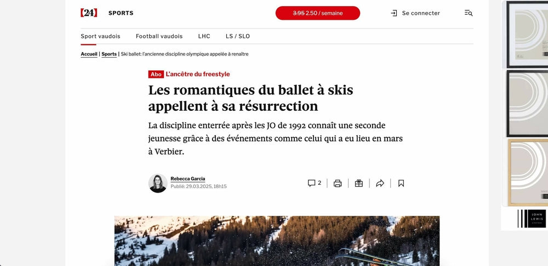Gift this article with gift icon
Screen dimensions: 548x266
[x=359, y=183]
